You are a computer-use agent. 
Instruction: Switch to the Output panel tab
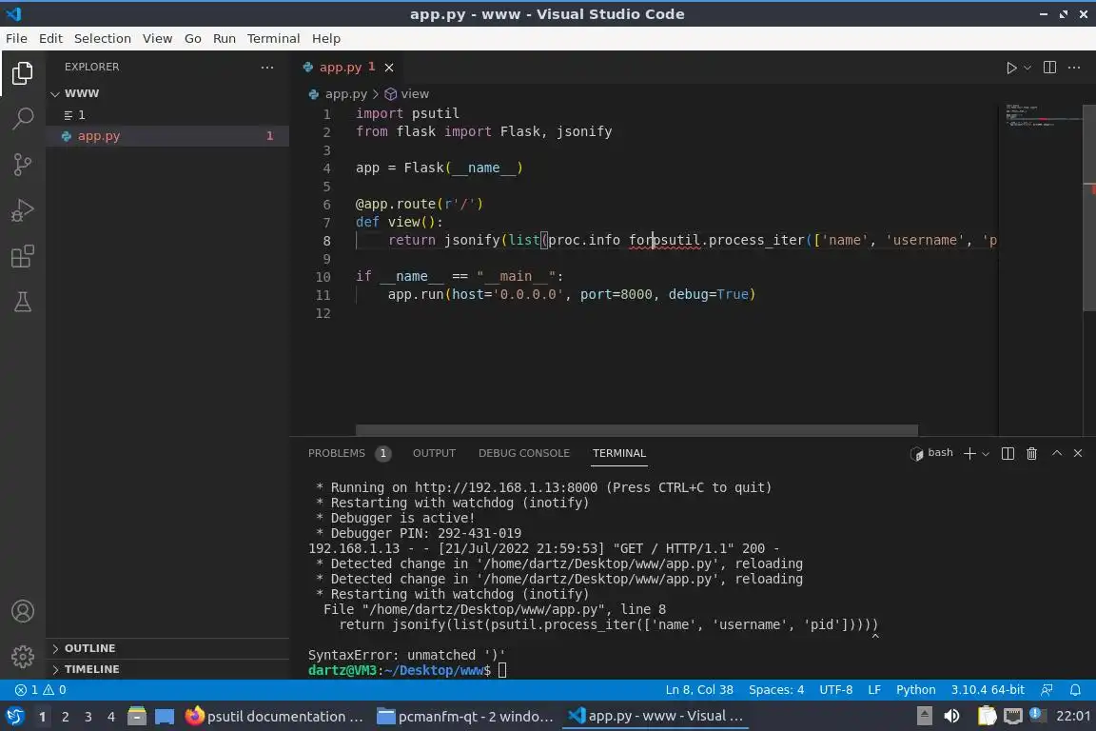[434, 453]
